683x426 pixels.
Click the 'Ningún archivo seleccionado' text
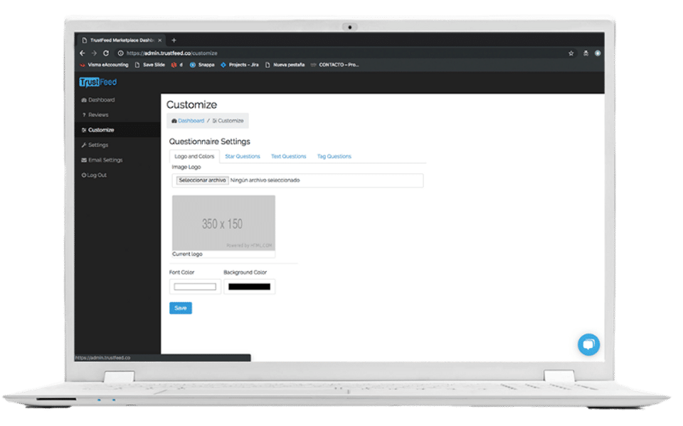tap(265, 180)
